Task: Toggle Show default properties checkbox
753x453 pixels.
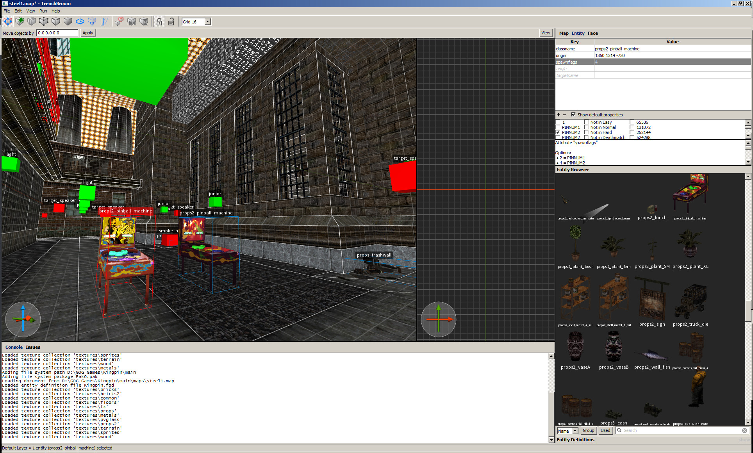Action: coord(573,115)
